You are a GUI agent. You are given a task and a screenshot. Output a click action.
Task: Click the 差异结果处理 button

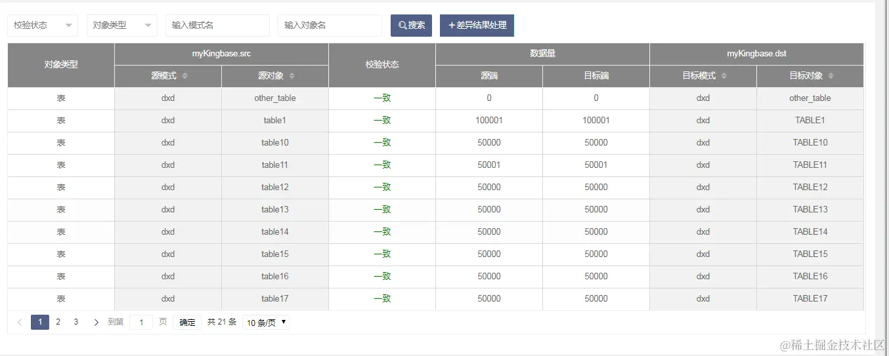coord(477,26)
